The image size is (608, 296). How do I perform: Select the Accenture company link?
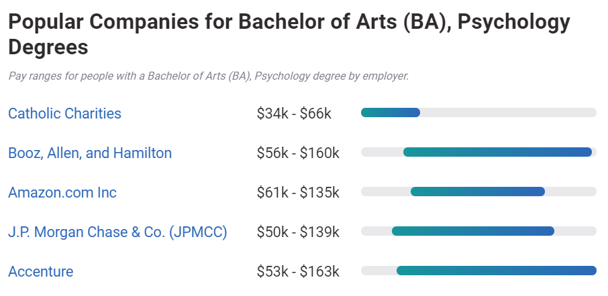tap(41, 272)
